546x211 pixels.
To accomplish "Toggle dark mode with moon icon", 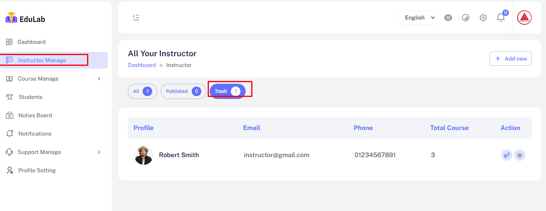I will 466,18.
